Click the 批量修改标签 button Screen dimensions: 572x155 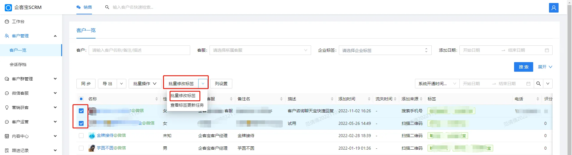(181, 84)
